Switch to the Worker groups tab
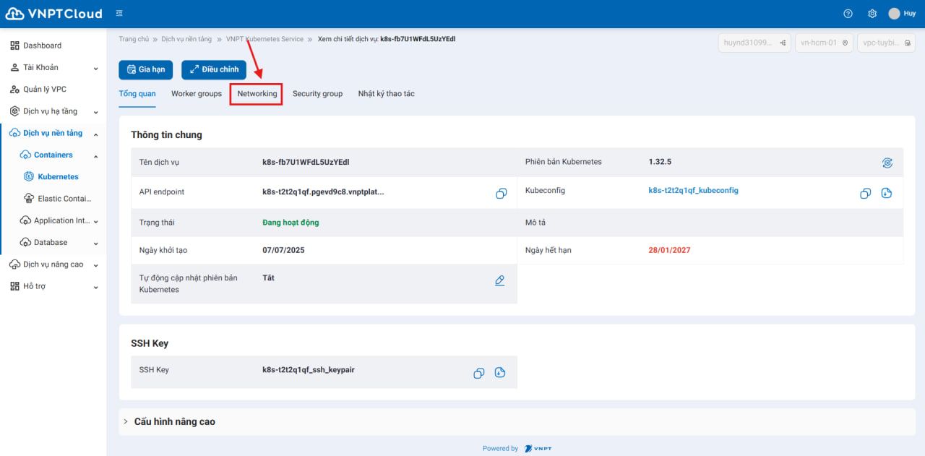 pyautogui.click(x=197, y=94)
